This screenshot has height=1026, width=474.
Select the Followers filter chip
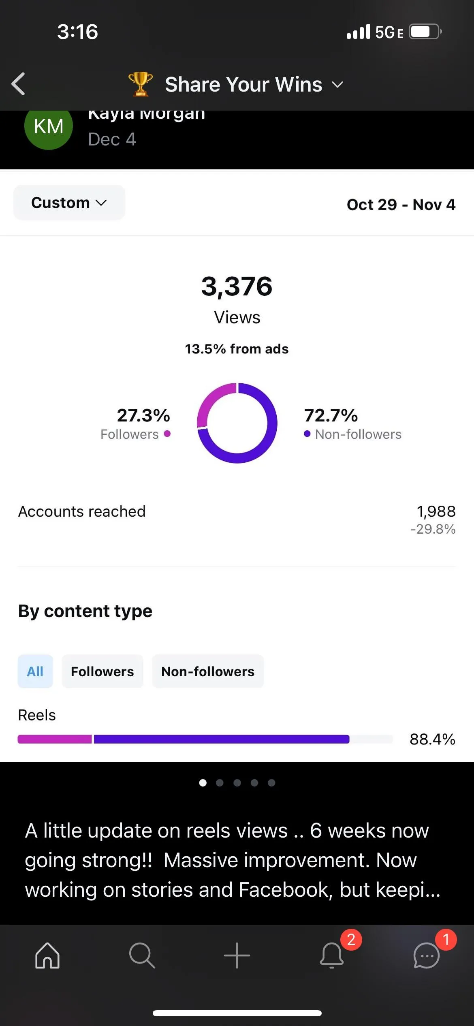pos(102,671)
